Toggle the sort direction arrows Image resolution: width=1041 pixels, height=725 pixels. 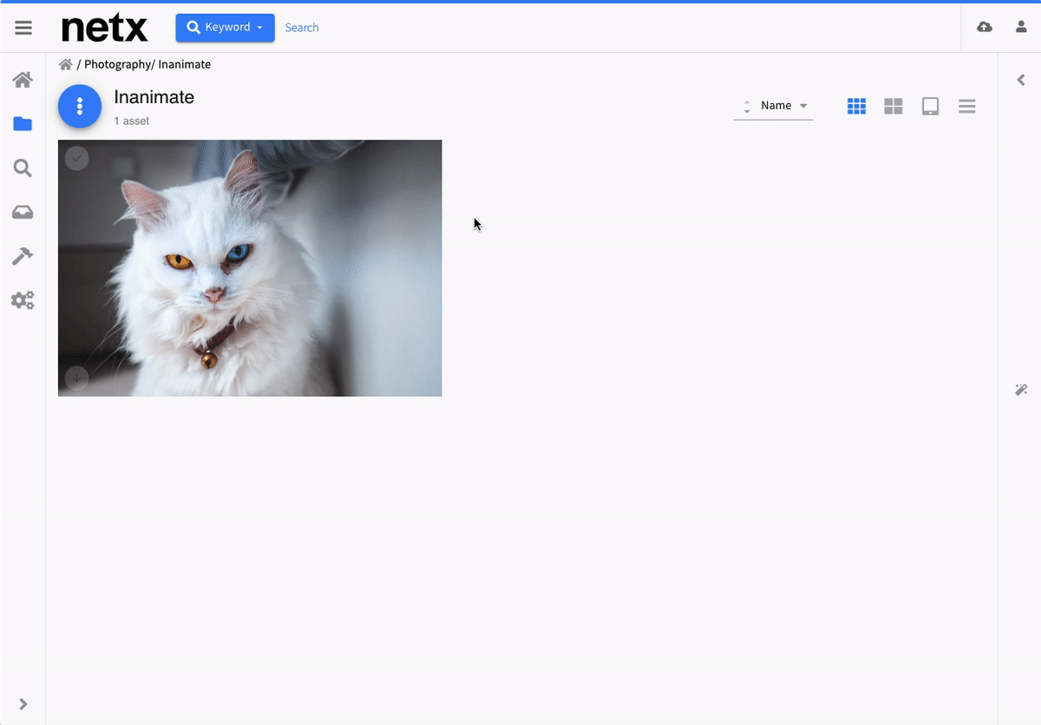(x=747, y=106)
